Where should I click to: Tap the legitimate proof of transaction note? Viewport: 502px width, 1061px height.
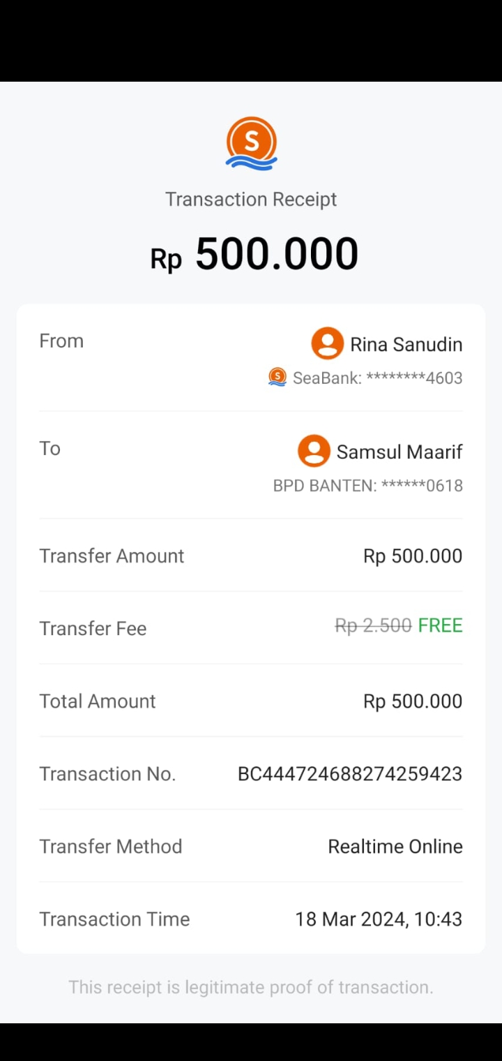(x=251, y=987)
